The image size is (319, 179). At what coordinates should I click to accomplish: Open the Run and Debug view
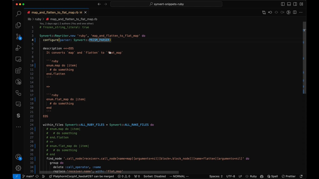coord(18,48)
